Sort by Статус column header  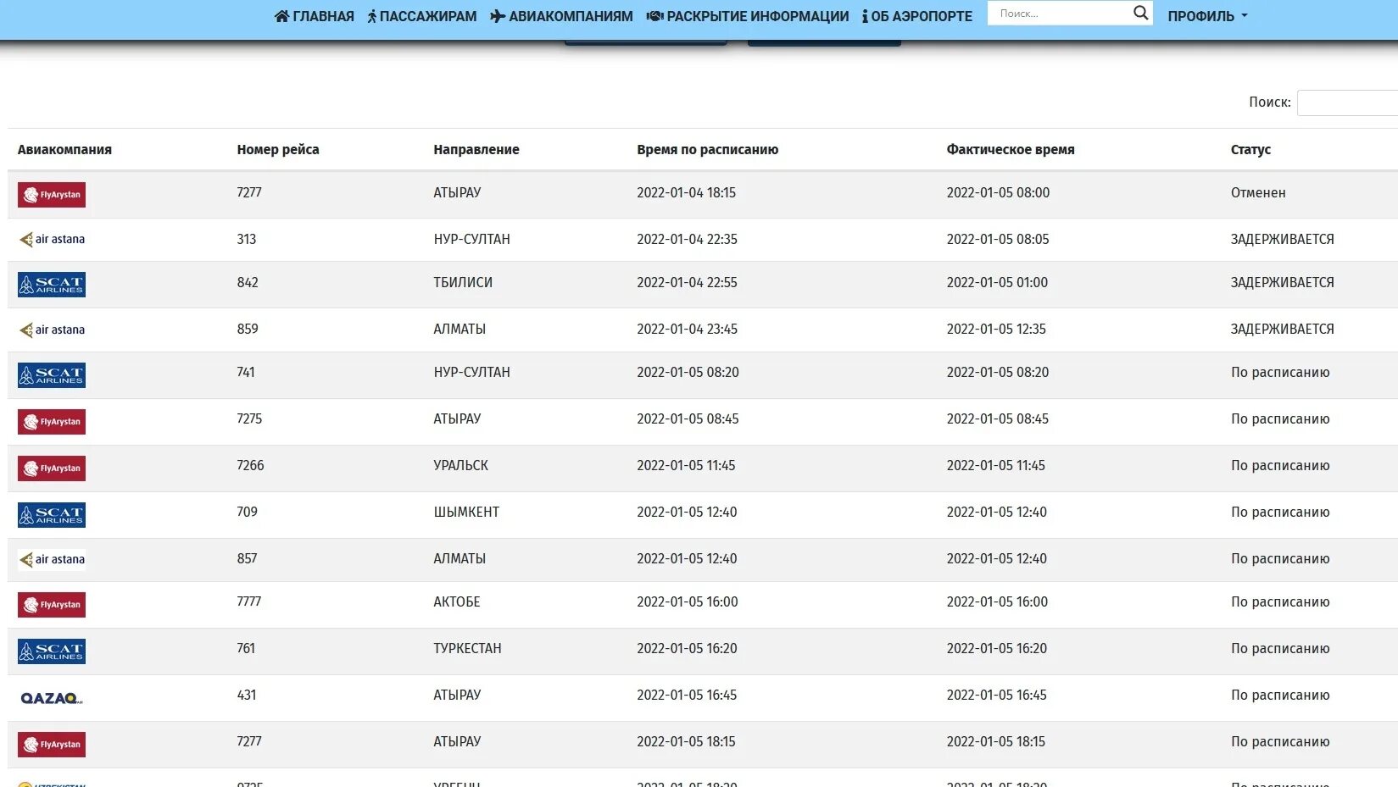1250,149
